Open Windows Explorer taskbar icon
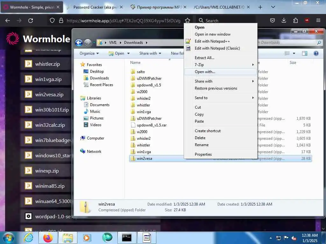 click(x=68, y=238)
